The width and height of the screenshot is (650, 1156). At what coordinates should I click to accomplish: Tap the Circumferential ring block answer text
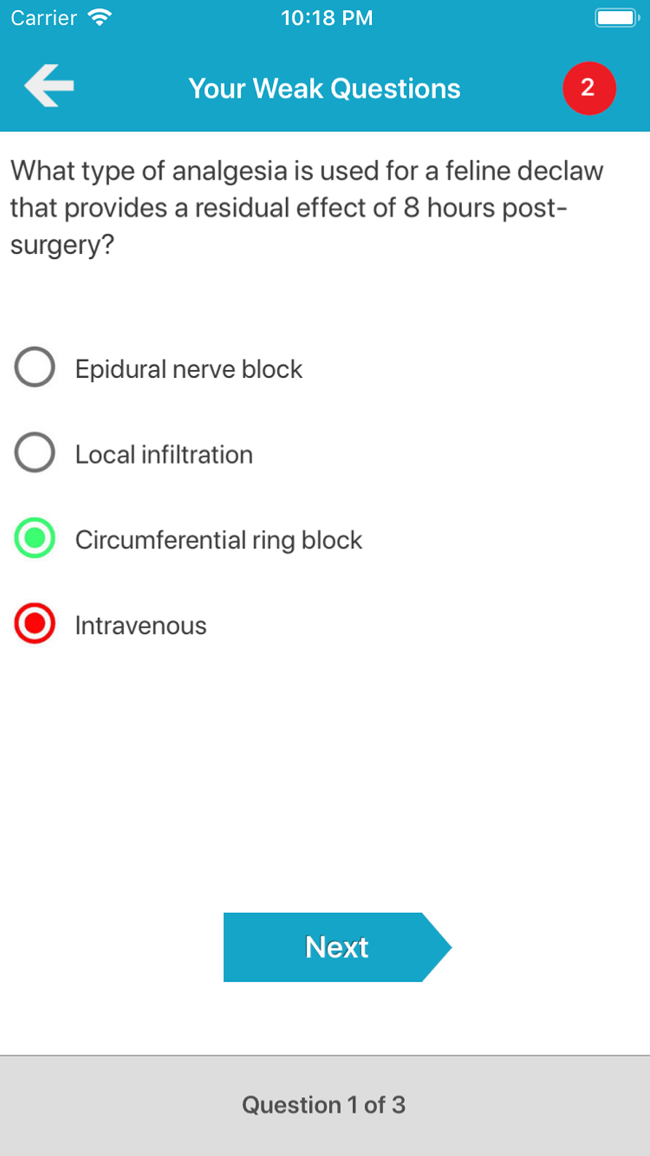point(218,540)
